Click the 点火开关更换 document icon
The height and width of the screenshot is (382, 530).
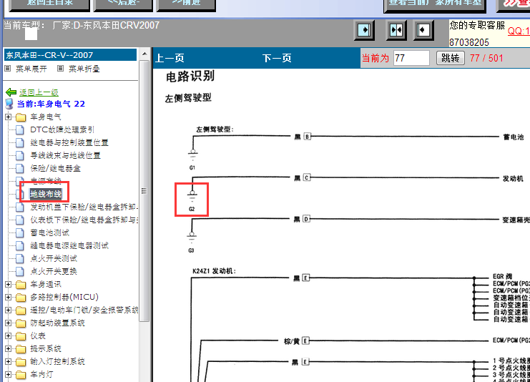(20, 271)
